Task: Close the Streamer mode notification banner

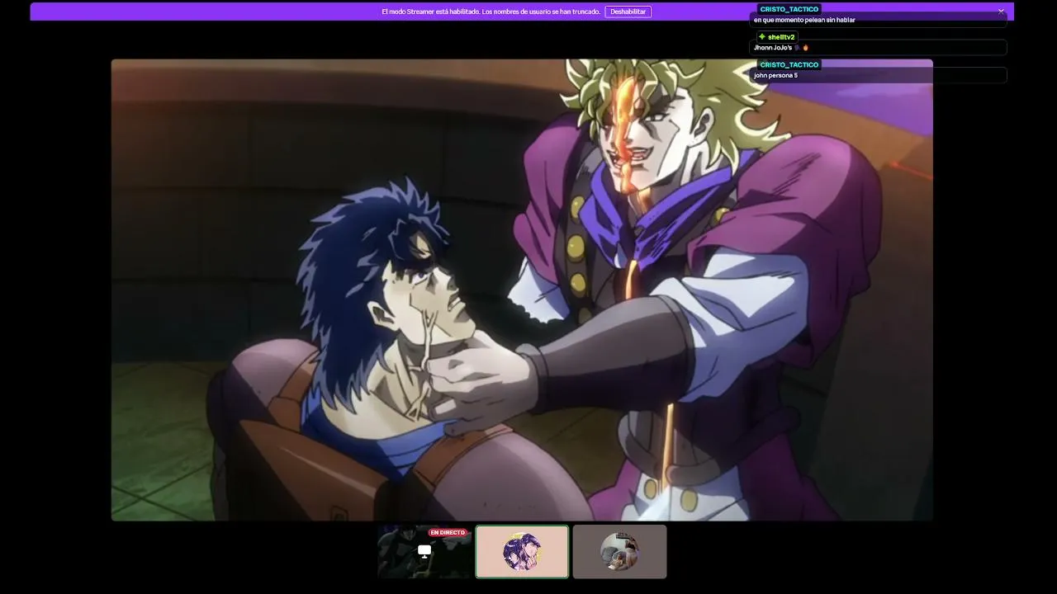Action: coord(1001,12)
